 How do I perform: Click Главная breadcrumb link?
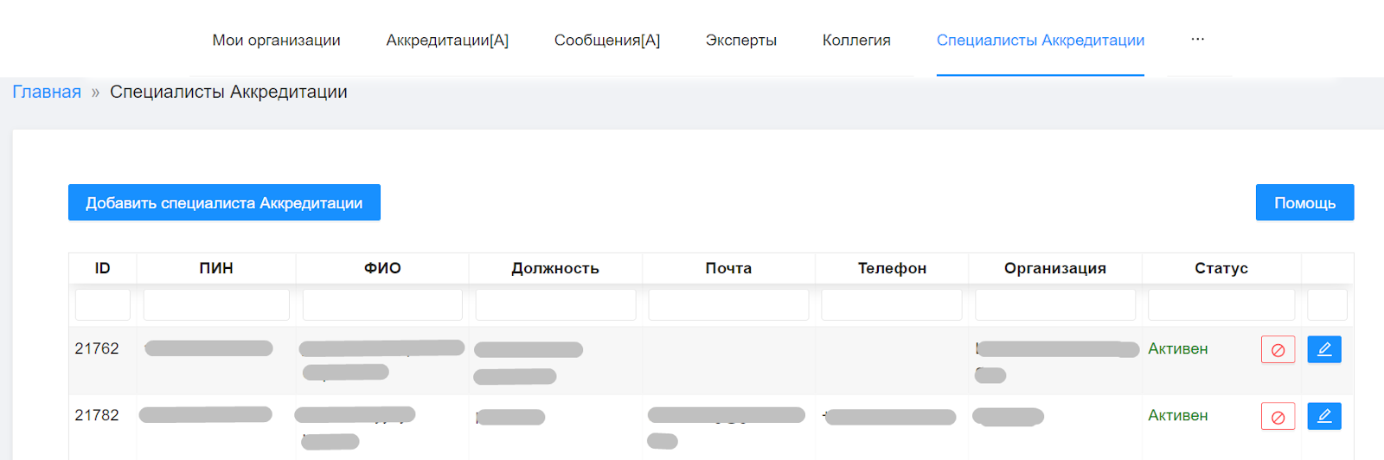pos(47,92)
